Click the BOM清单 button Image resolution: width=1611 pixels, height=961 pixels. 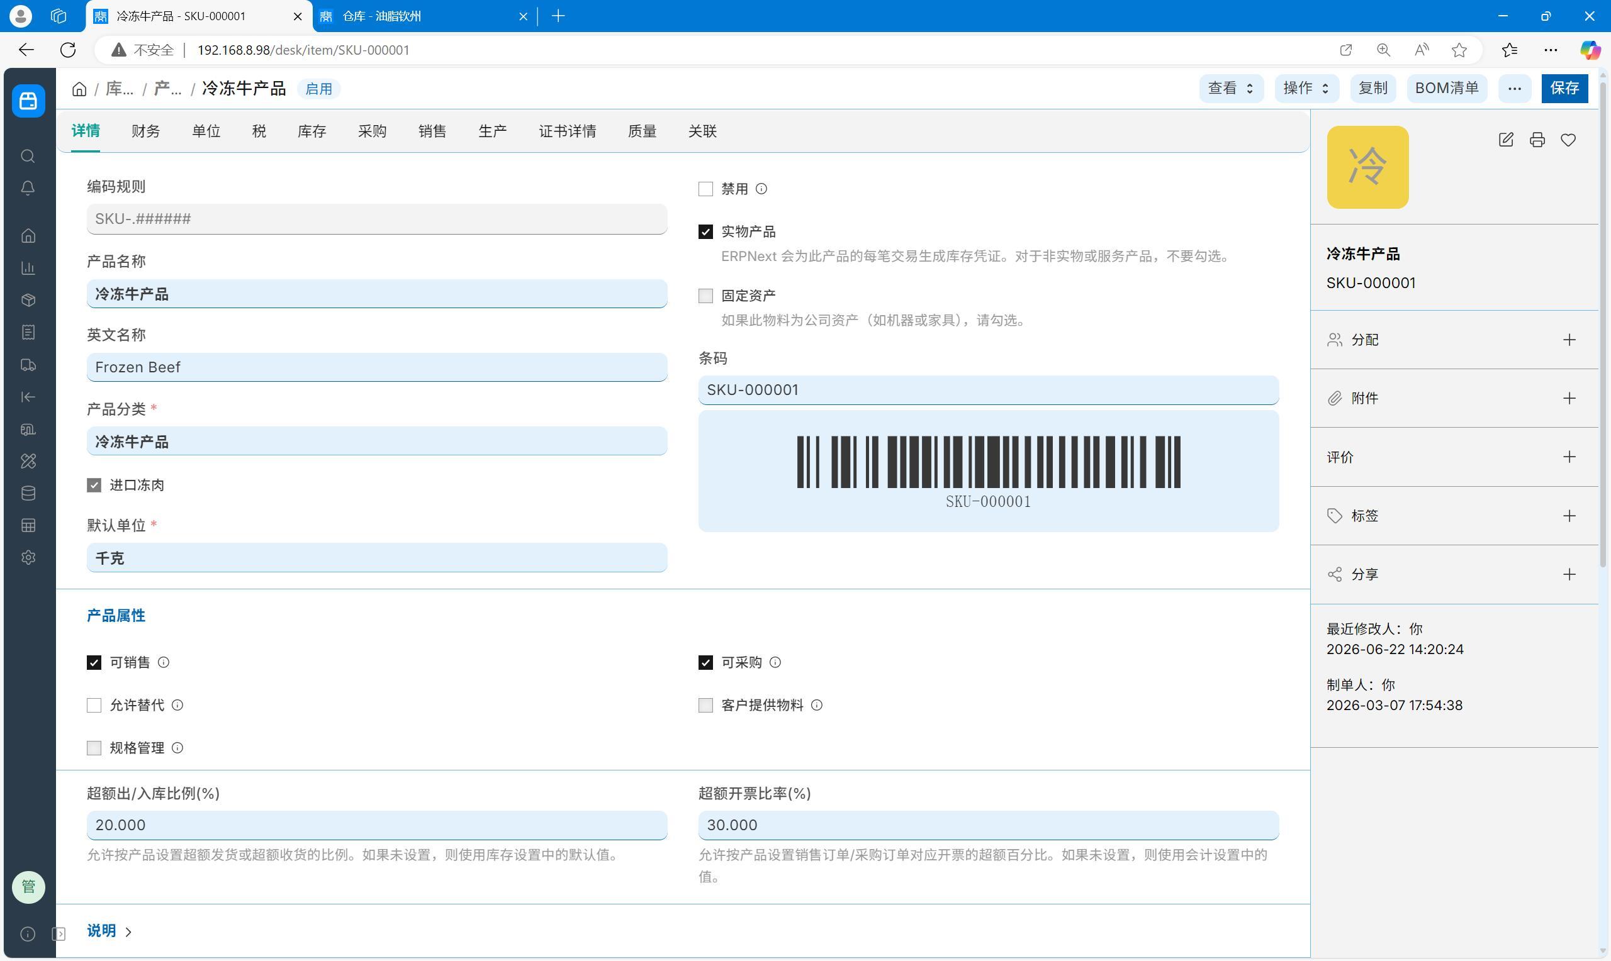point(1447,88)
